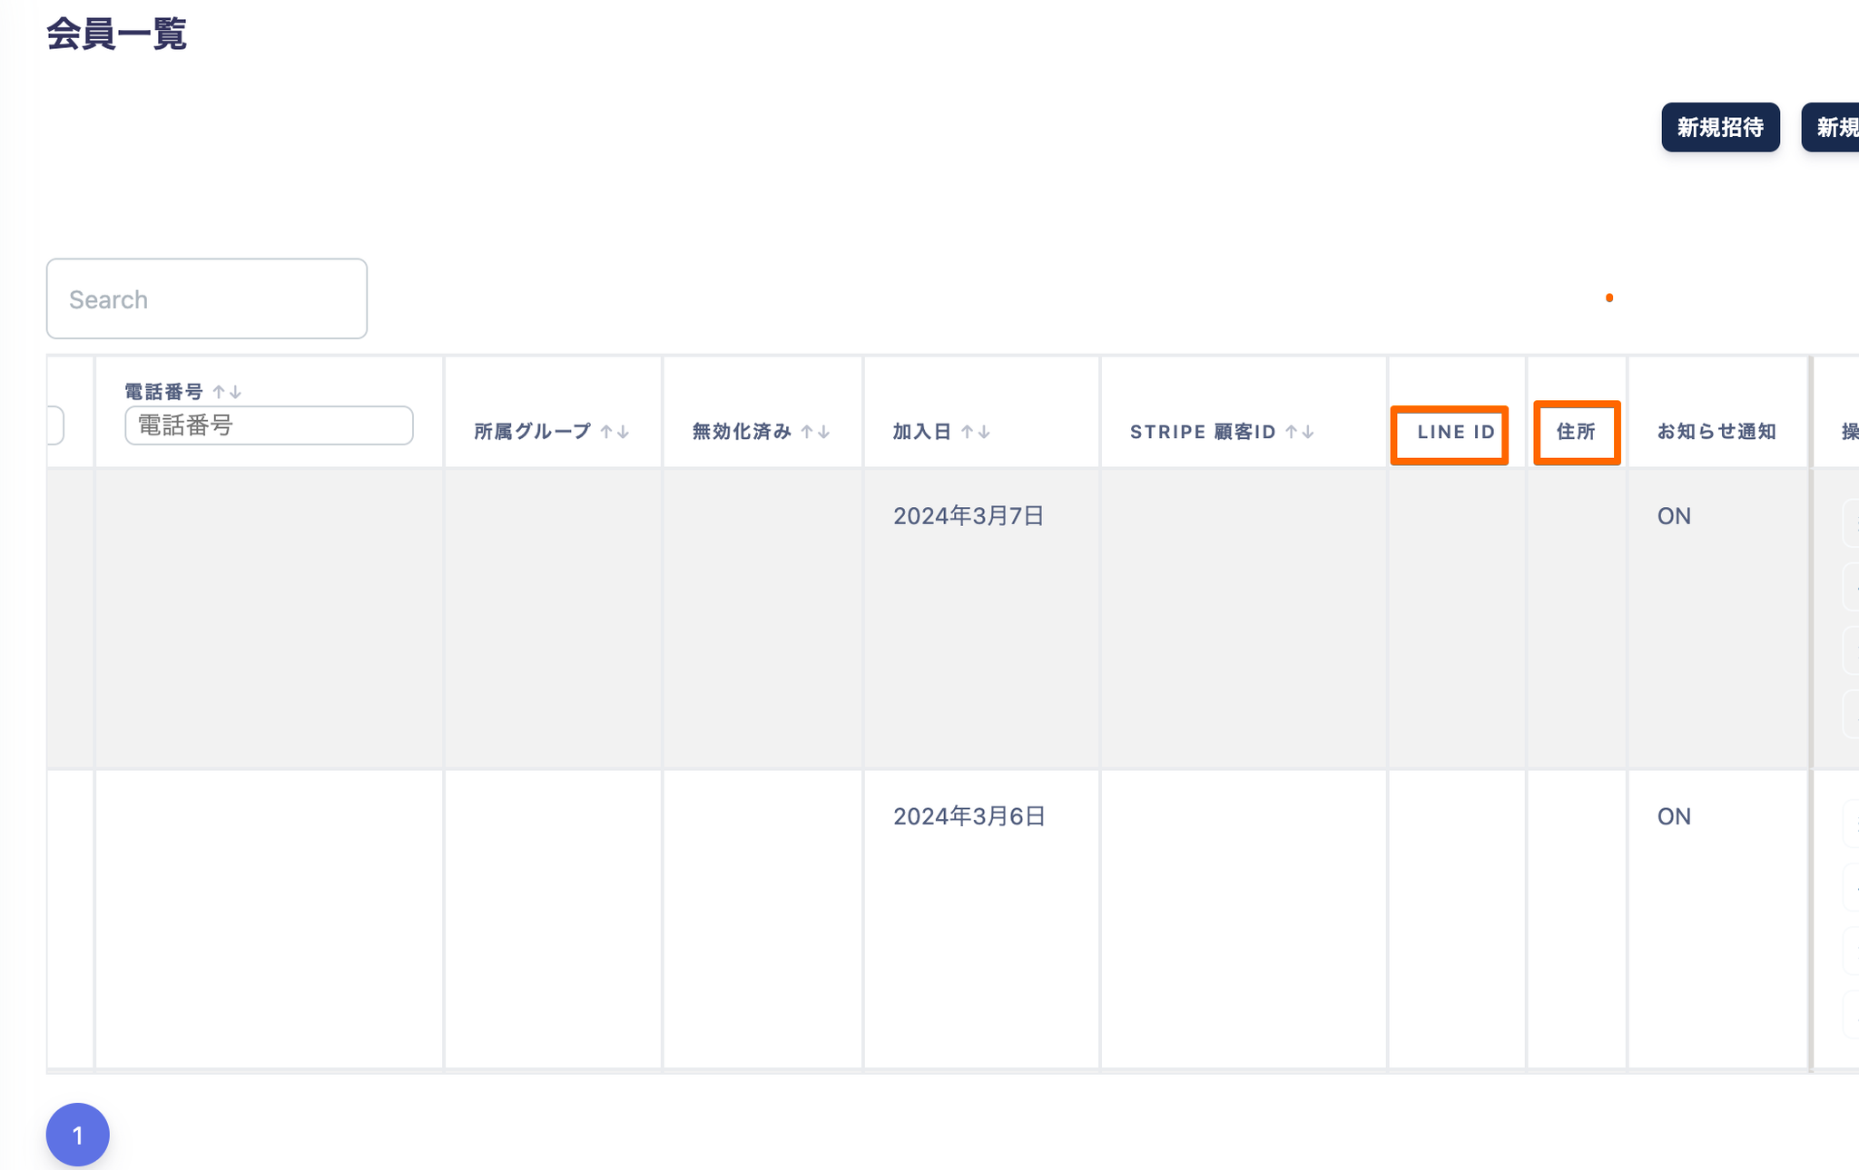Sort members by 加入日 arrow icon
This screenshot has width=1859, height=1170.
tap(976, 432)
